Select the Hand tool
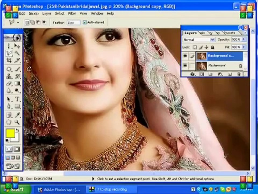258x194 pixels. click(x=9, y=122)
